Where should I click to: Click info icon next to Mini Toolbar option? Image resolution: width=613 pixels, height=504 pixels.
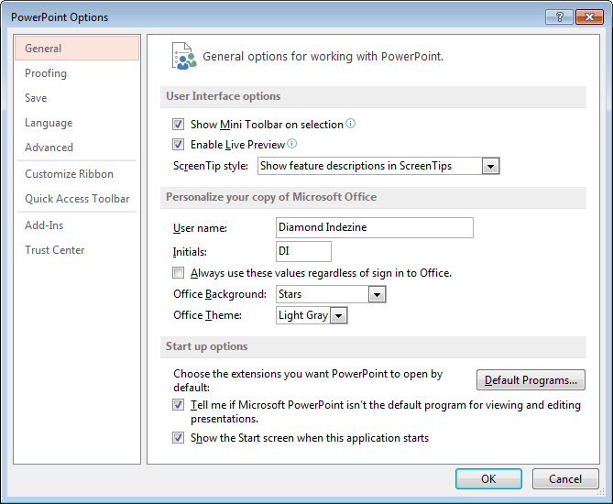(x=350, y=124)
